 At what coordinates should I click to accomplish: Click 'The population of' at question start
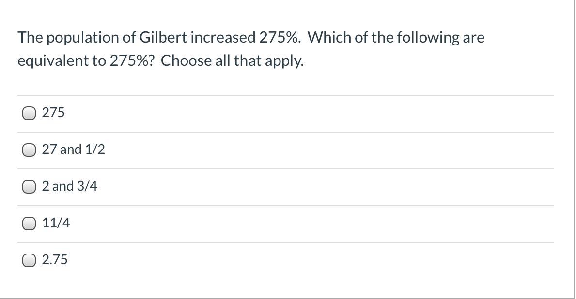pyautogui.click(x=77, y=38)
